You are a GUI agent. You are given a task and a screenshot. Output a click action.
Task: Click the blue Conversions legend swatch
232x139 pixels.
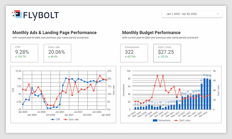click(x=155, y=120)
